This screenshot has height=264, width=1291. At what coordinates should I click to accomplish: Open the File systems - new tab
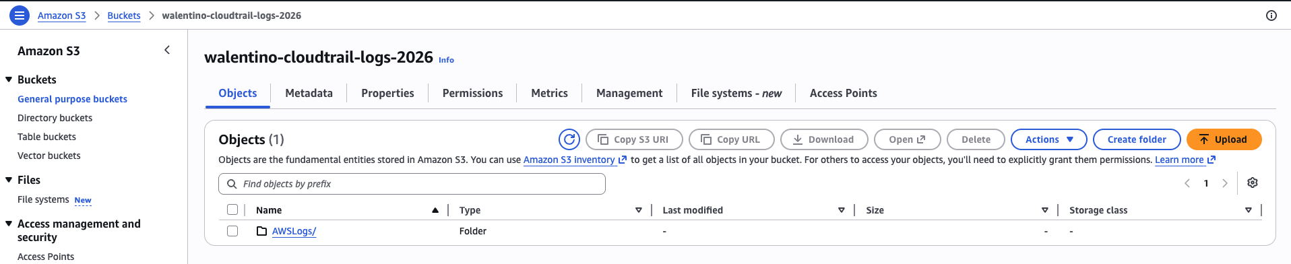[736, 93]
